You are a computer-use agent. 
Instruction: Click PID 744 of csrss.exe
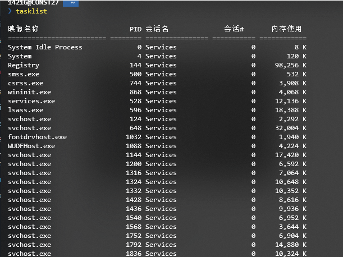coord(136,83)
